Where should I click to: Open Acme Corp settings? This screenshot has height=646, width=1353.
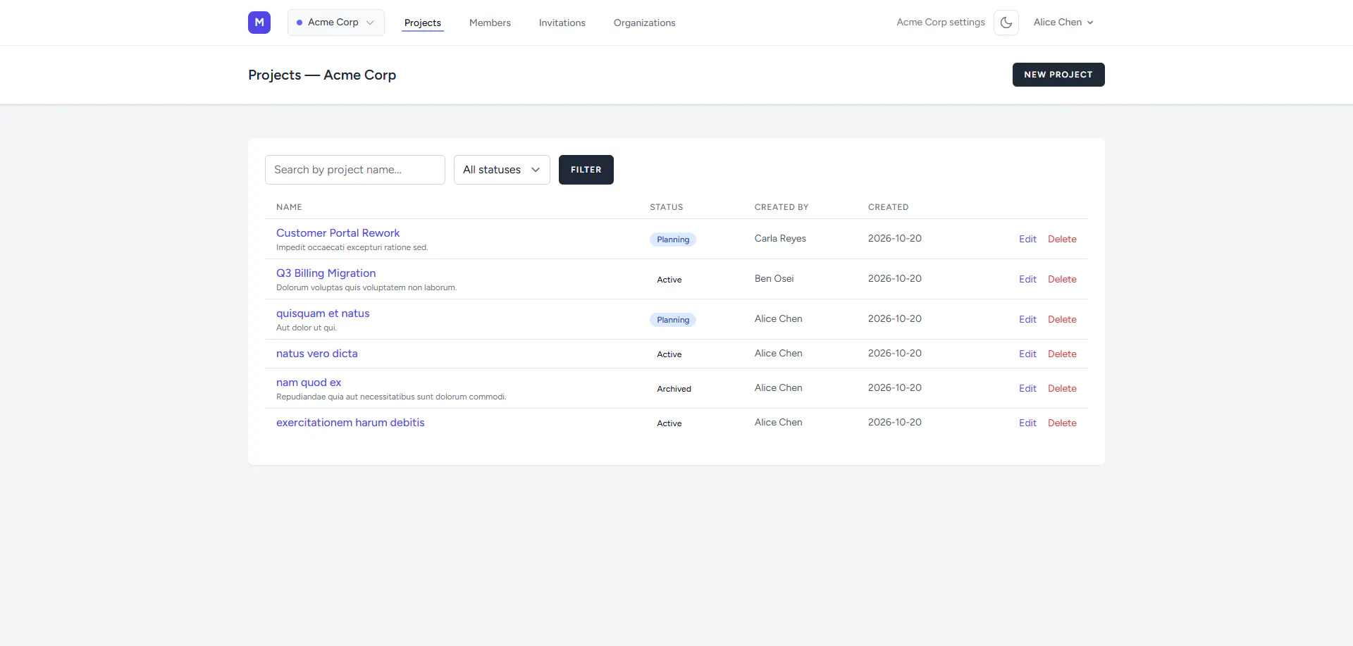(941, 23)
